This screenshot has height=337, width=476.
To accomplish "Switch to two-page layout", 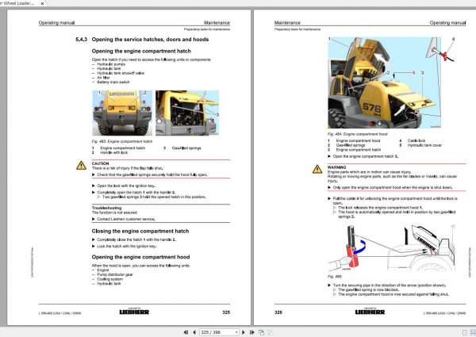I will [x=473, y=333].
